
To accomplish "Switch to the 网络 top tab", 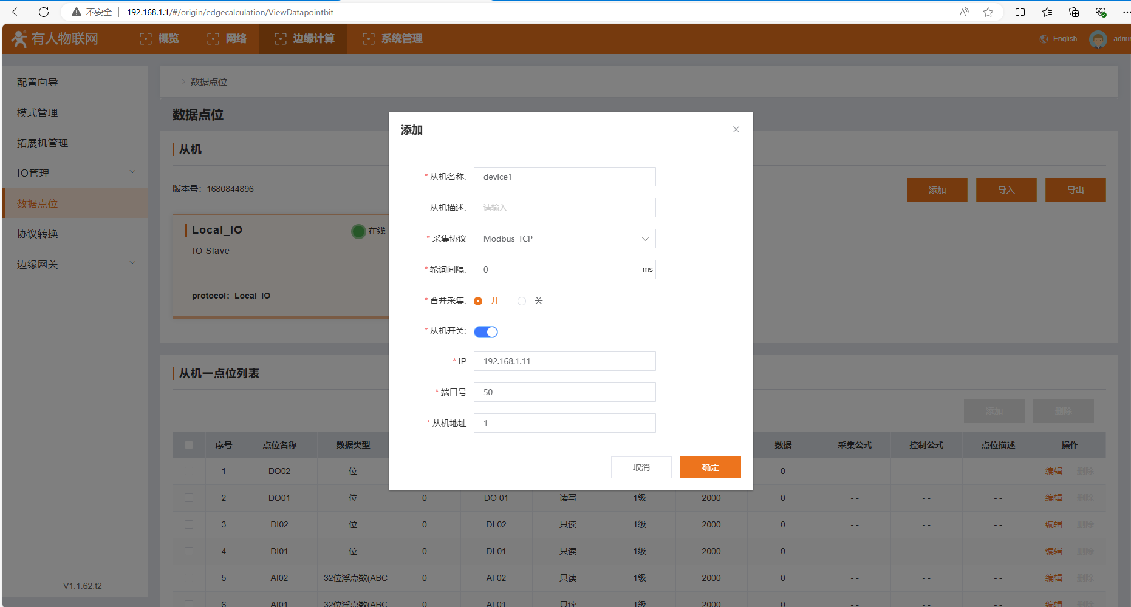I will 227,39.
